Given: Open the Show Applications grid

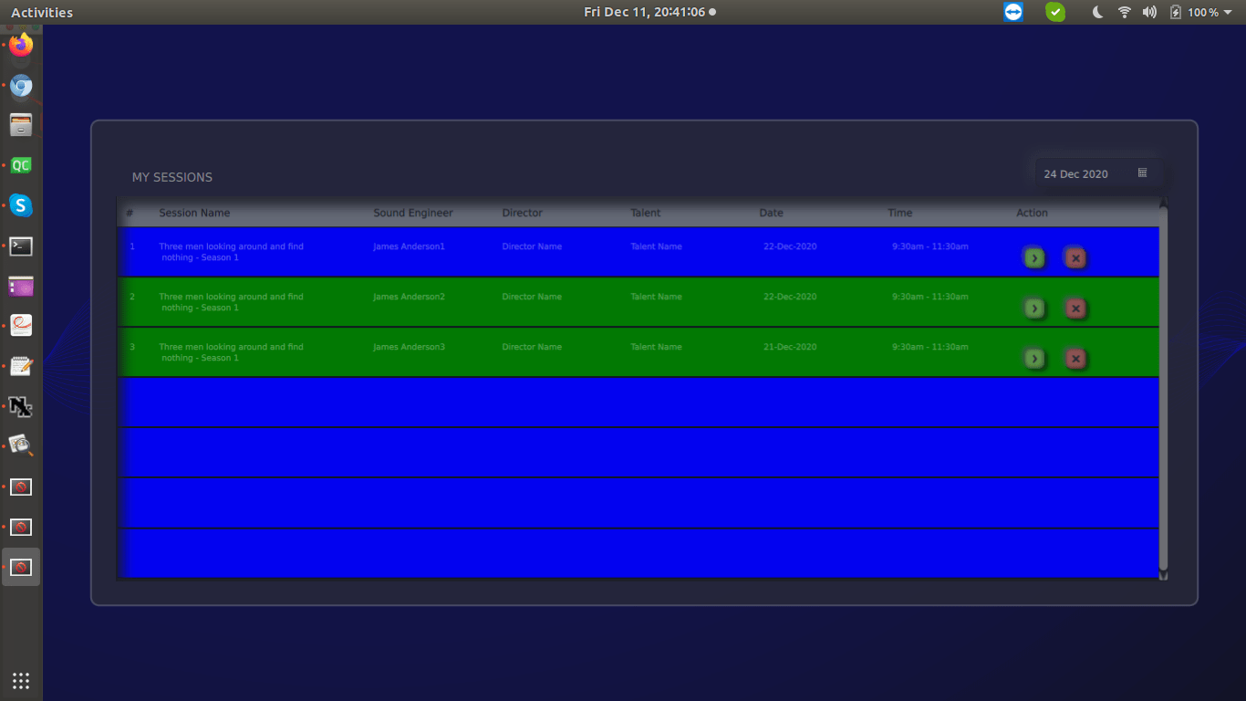Looking at the screenshot, I should (20, 680).
